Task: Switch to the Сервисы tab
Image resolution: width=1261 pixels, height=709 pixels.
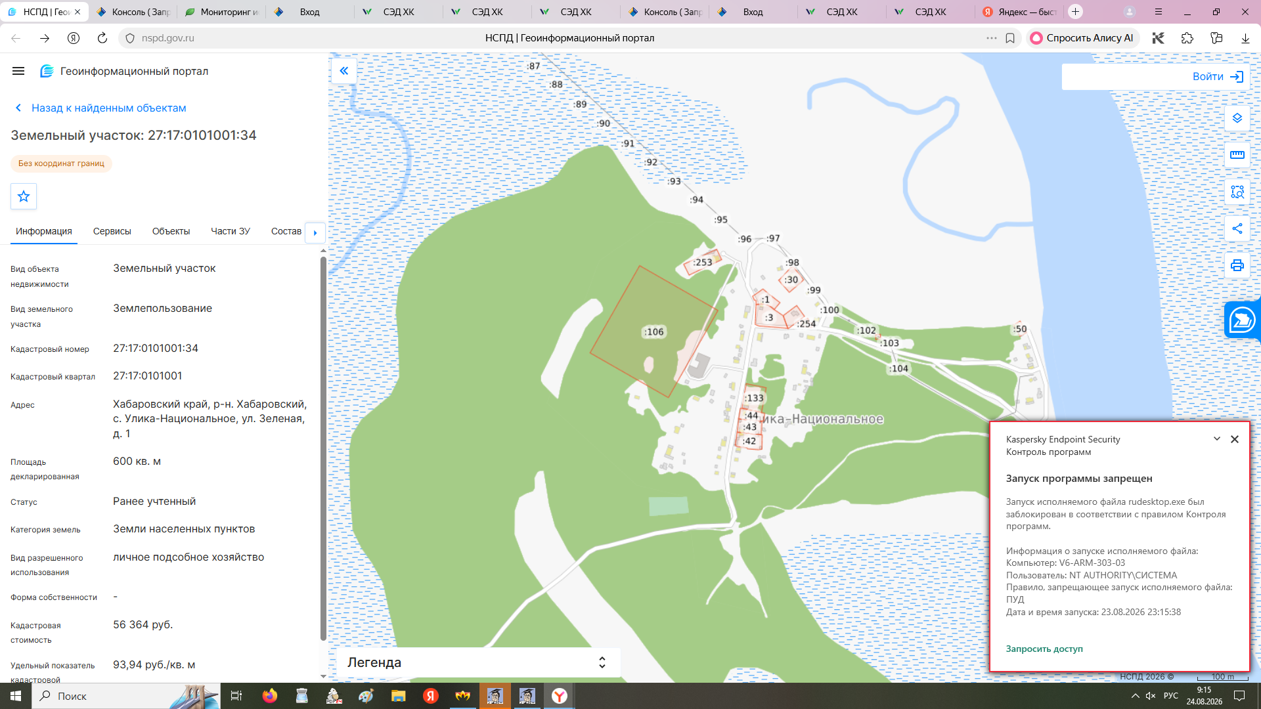Action: pos(112,231)
